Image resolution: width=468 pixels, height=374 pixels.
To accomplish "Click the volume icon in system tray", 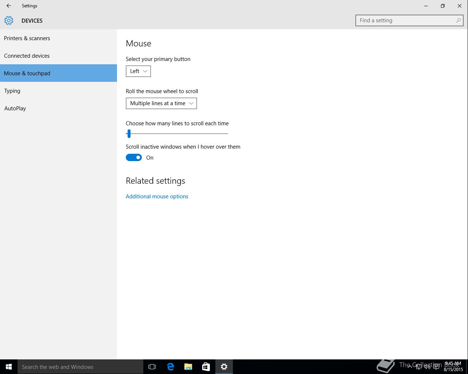I will (x=427, y=367).
